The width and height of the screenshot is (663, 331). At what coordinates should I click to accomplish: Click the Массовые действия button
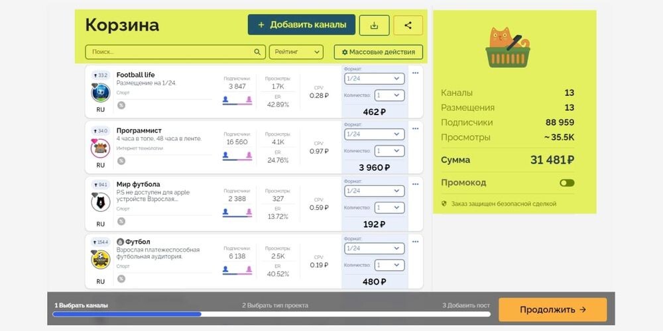pyautogui.click(x=379, y=52)
